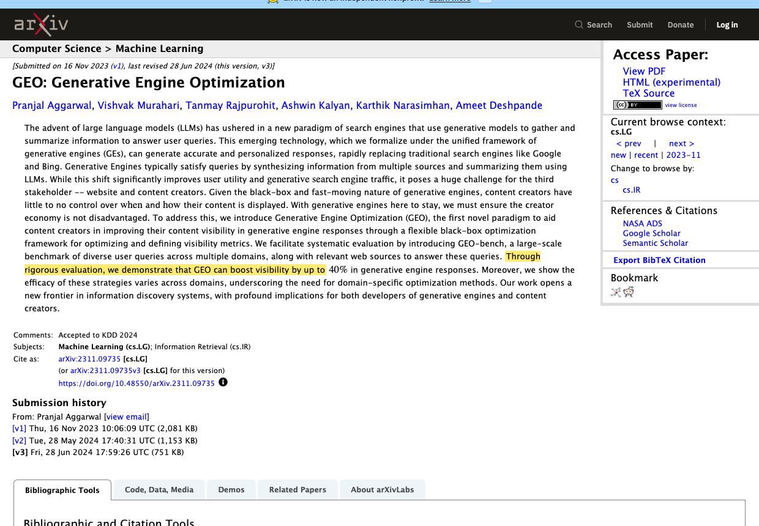Open author Ameet Deshpande

[x=499, y=106]
